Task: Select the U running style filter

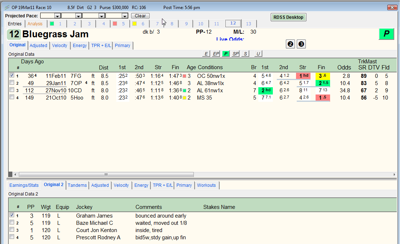Action: click(258, 54)
